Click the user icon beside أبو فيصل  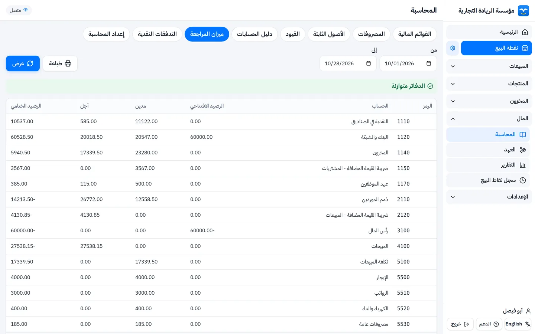(x=528, y=311)
